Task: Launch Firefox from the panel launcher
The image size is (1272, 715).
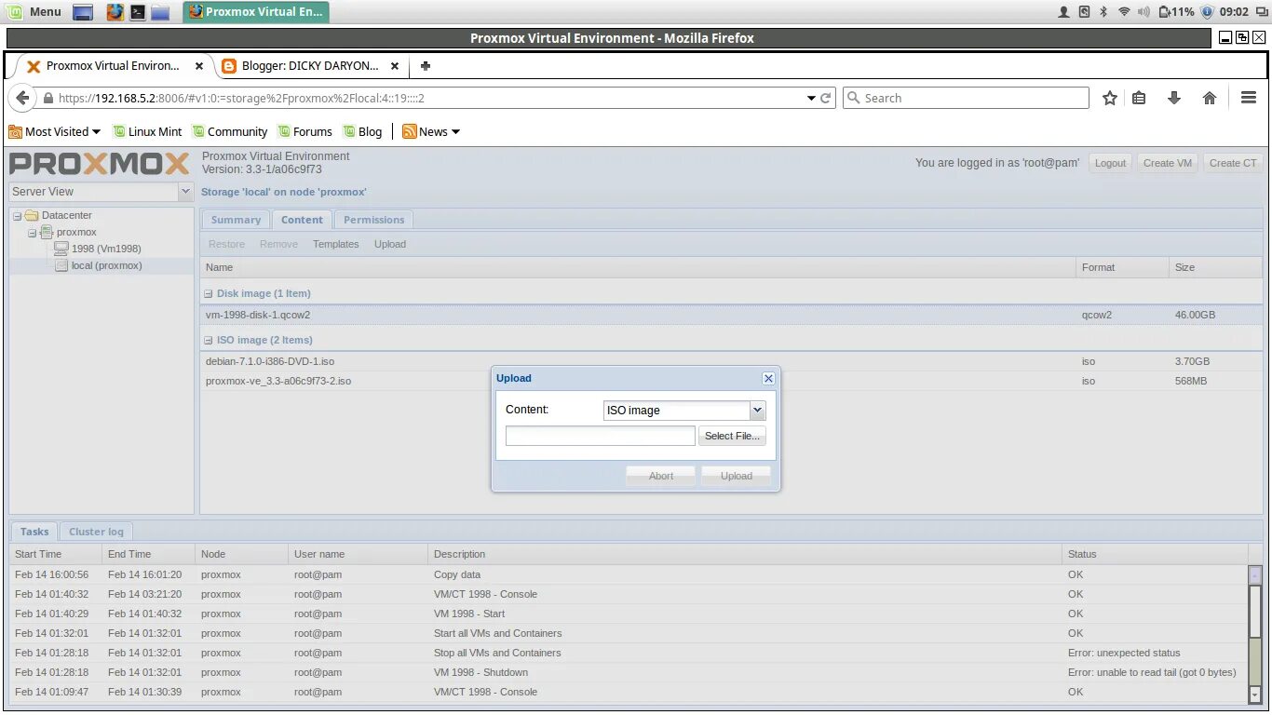Action: tap(115, 12)
